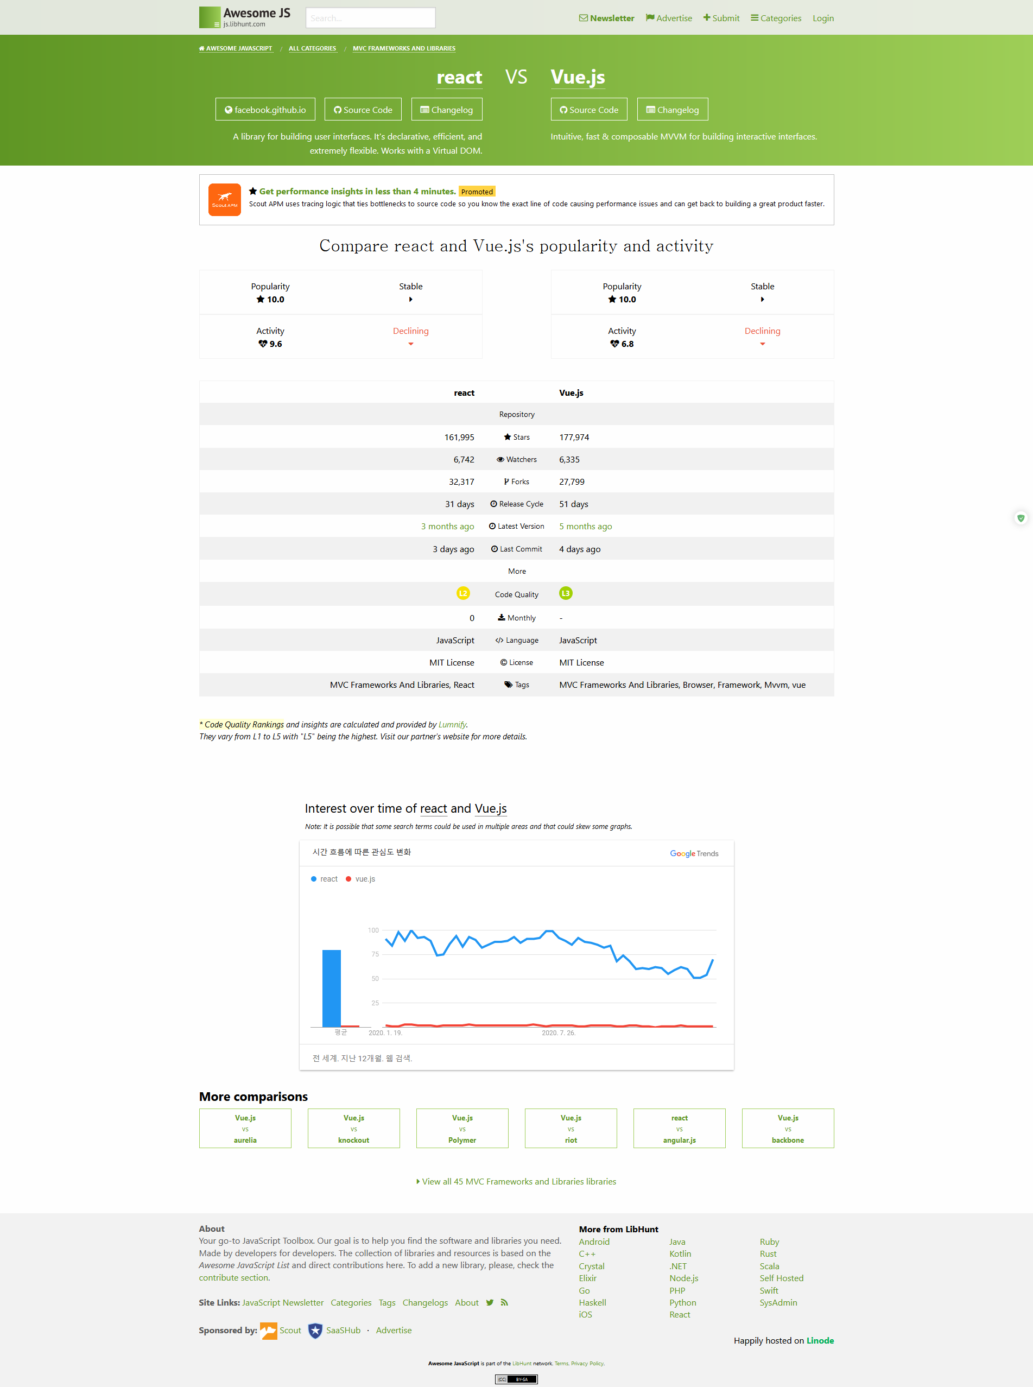Open react 3 months ago version link
The width and height of the screenshot is (1033, 1387).
pyautogui.click(x=448, y=527)
